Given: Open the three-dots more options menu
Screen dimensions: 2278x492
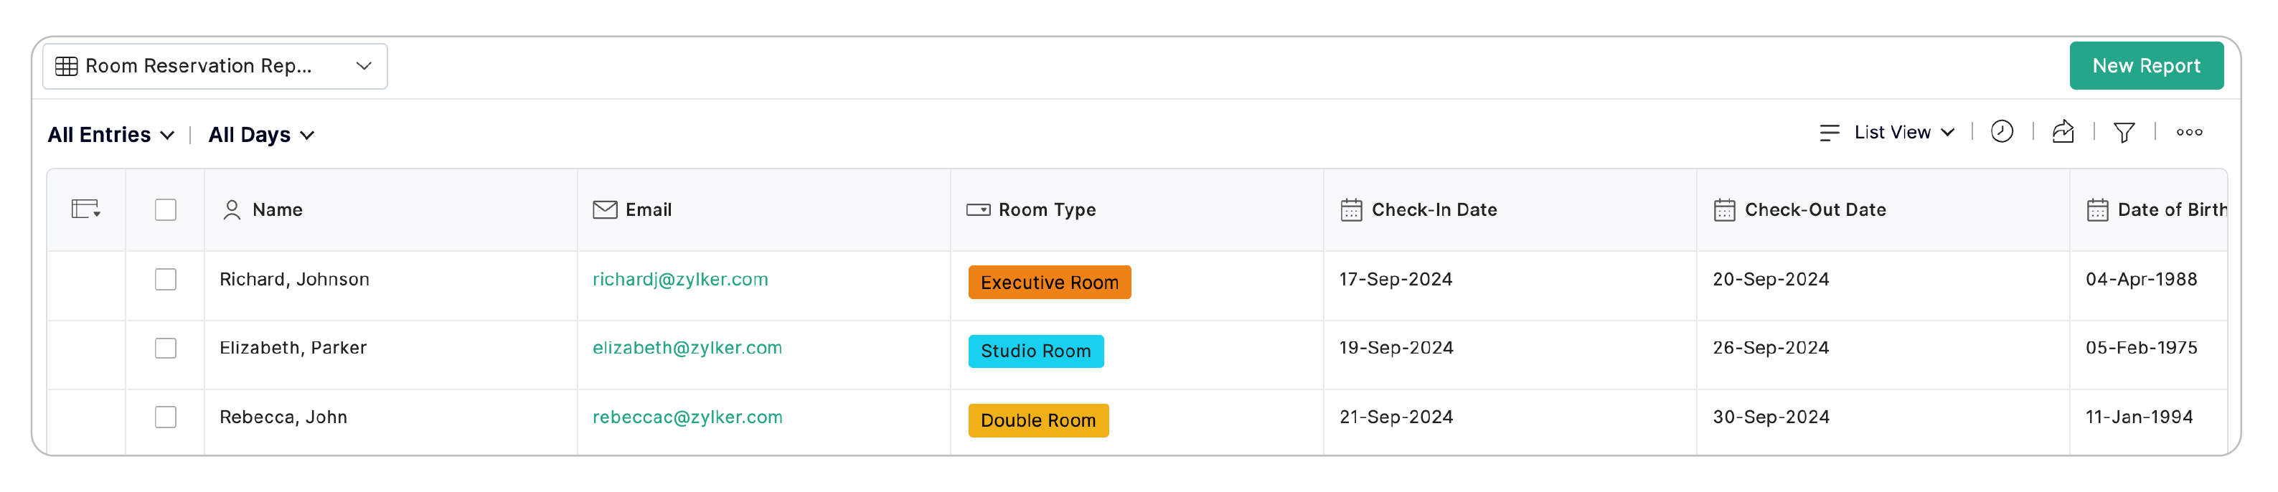Looking at the screenshot, I should point(2190,133).
